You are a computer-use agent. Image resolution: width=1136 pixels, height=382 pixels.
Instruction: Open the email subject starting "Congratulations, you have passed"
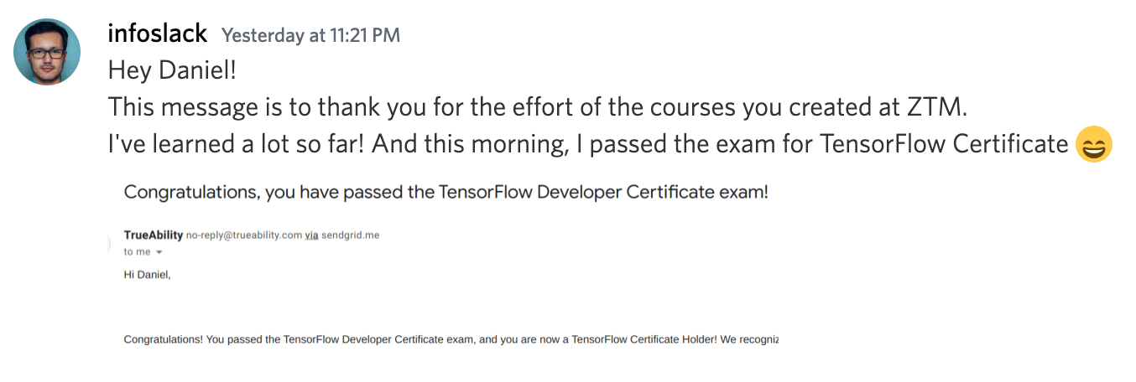[446, 192]
